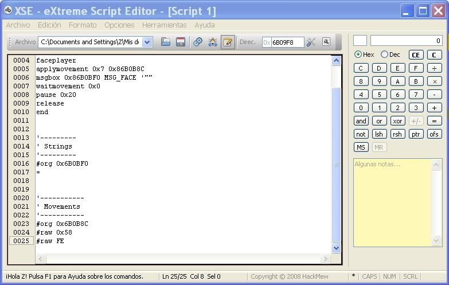Image resolution: width=449 pixels, height=285 pixels.
Task: Click the plus operator button
Action: click(434, 108)
